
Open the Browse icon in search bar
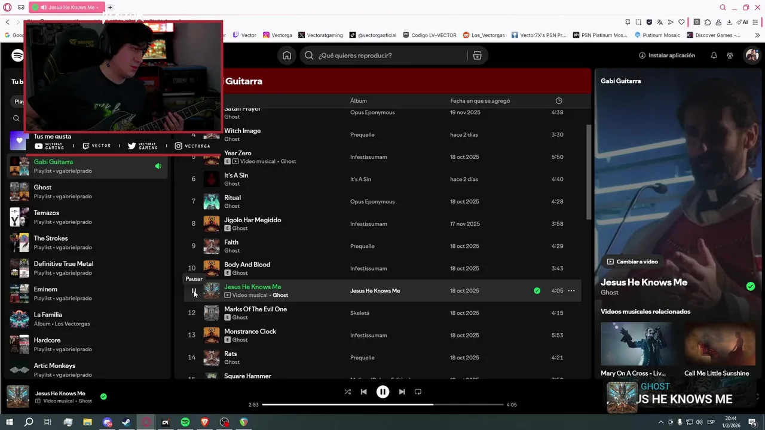(x=477, y=56)
